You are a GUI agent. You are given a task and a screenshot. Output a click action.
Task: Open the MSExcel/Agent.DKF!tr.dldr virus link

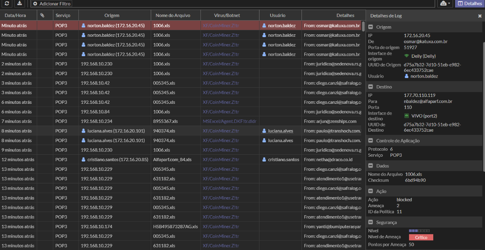point(229,121)
